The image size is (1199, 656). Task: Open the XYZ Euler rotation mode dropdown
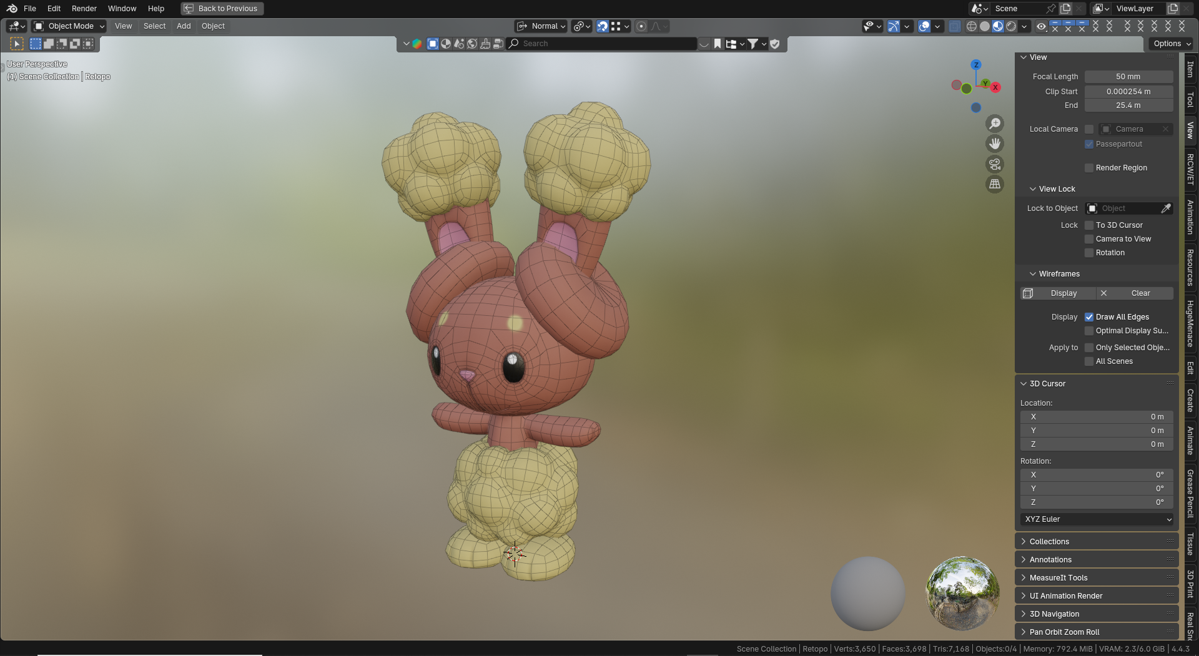pyautogui.click(x=1097, y=519)
